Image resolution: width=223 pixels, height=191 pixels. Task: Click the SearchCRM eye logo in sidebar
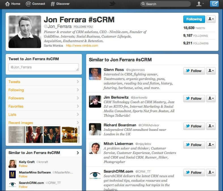click(x=12, y=185)
